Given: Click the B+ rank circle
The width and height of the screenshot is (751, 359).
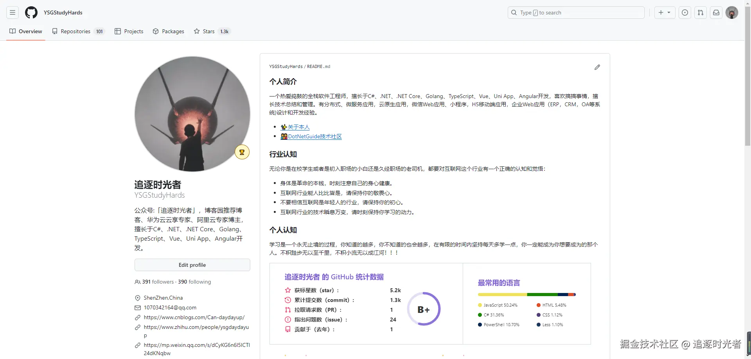Looking at the screenshot, I should tap(424, 309).
